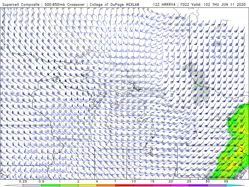This screenshot has width=249, height=187.
Task: Select the red color bar segment
Action: click(124, 185)
